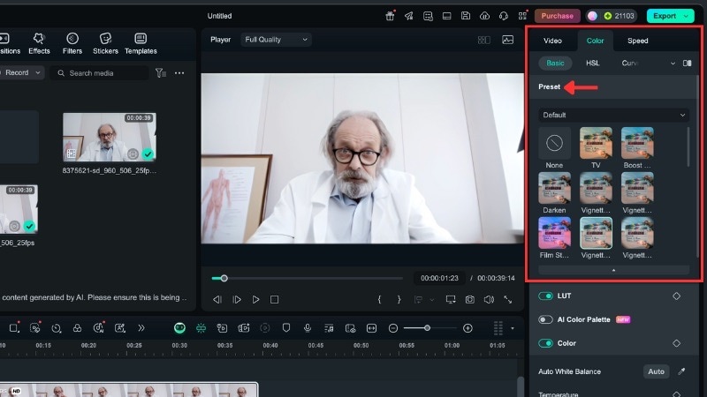The image size is (707, 397).
Task: Click the eyedropper icon for white balance
Action: [x=681, y=371]
